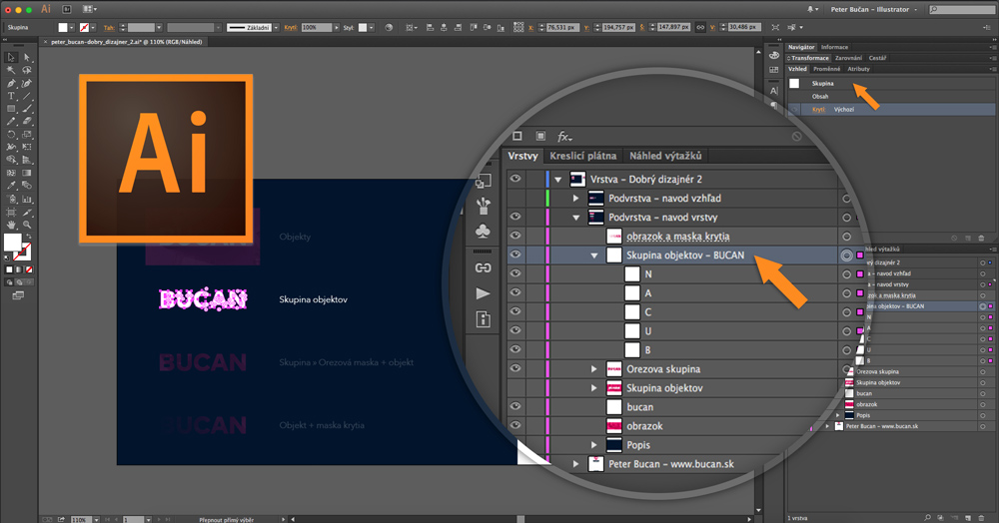This screenshot has height=523, width=999.
Task: Select the Artboard tool
Action: [x=11, y=212]
